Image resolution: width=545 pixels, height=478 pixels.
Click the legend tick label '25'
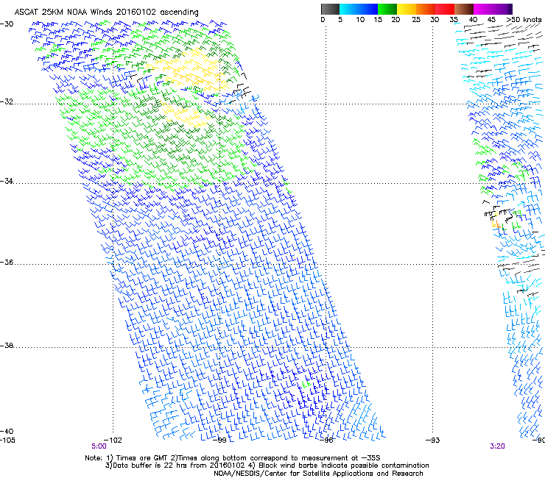416,20
